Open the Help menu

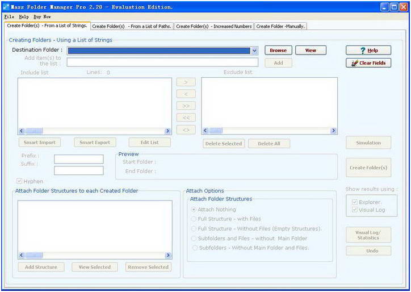point(24,16)
